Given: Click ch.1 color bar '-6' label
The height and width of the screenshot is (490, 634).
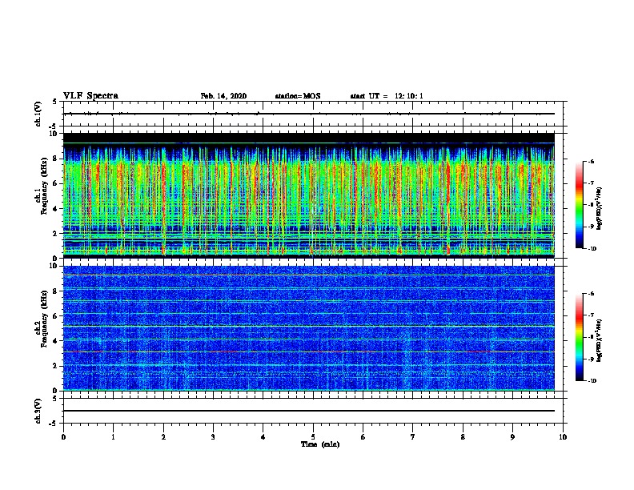Looking at the screenshot, I should (591, 161).
